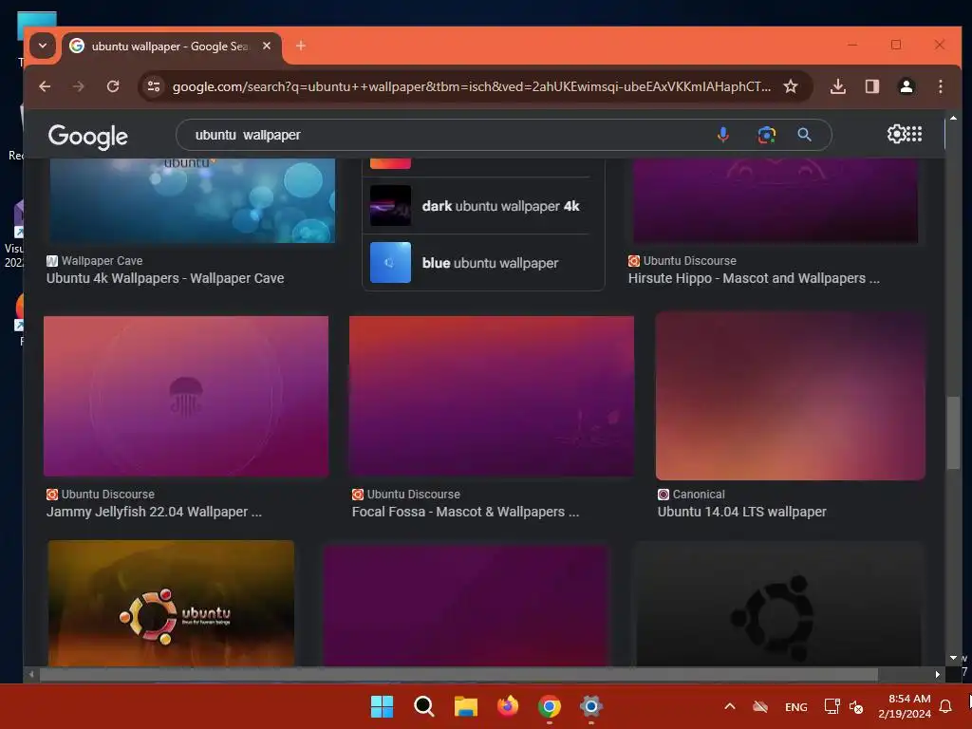Start voice search with microphone icon

[x=722, y=135]
